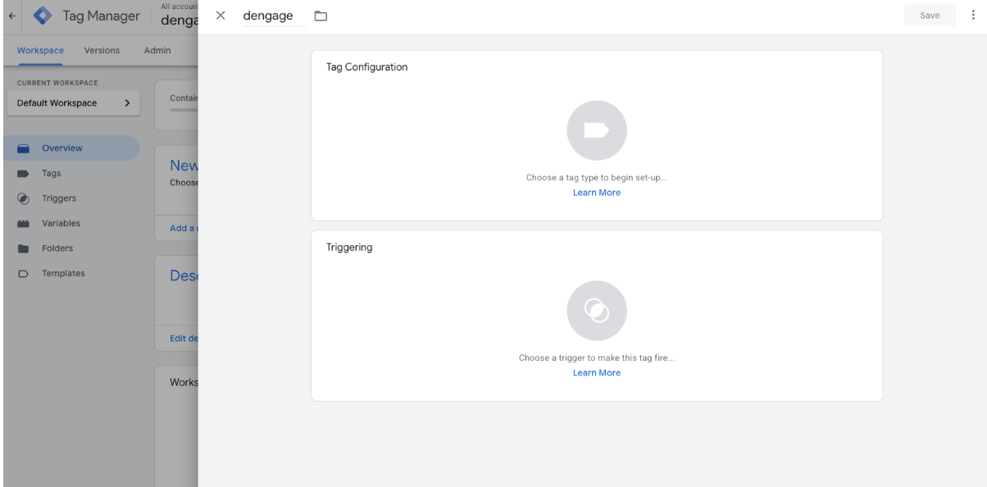Image resolution: width=987 pixels, height=487 pixels.
Task: Open Templates in the sidebar
Action: pos(70,273)
